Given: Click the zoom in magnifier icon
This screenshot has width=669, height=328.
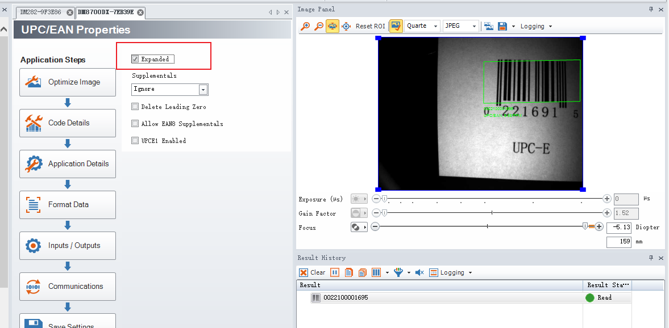Looking at the screenshot, I should point(305,26).
